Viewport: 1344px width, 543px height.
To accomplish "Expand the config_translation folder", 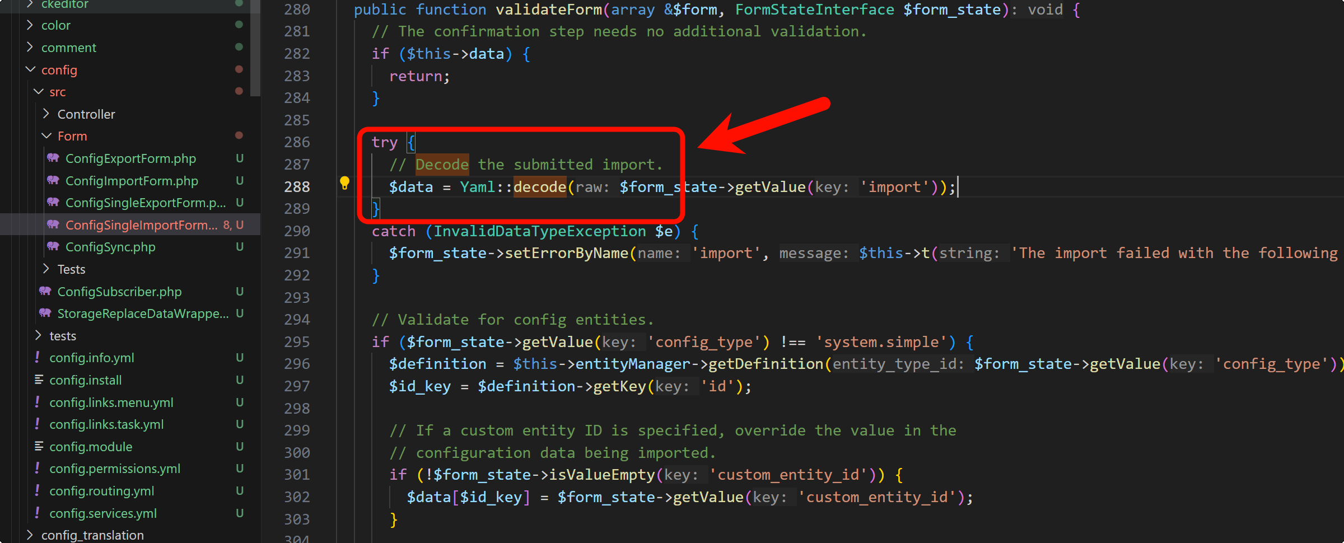I will click(x=30, y=535).
